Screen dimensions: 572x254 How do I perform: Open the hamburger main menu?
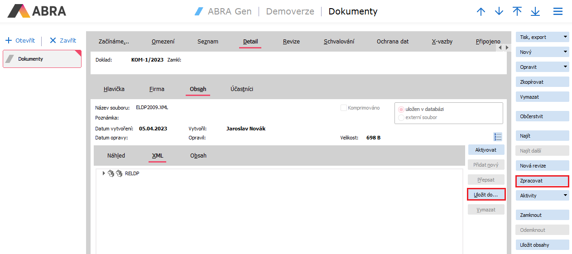click(x=558, y=12)
